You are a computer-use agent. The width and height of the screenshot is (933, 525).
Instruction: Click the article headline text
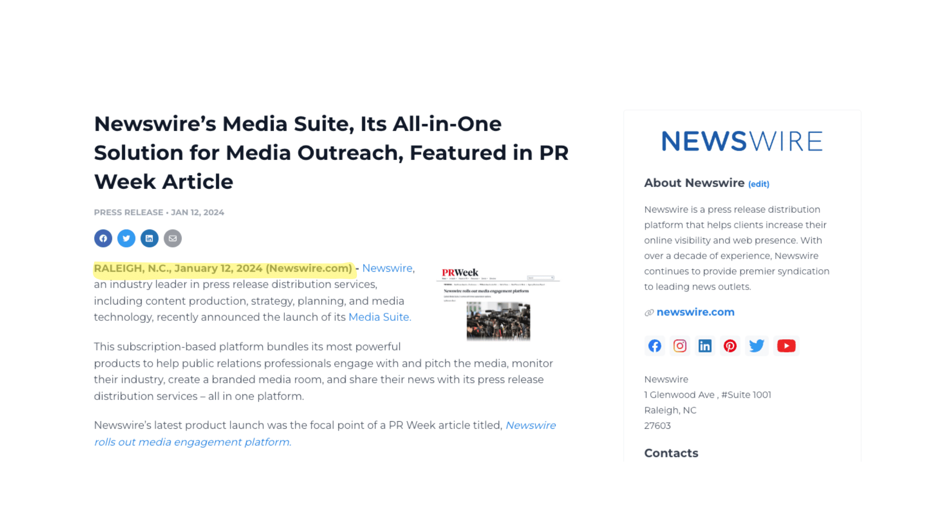tap(331, 153)
